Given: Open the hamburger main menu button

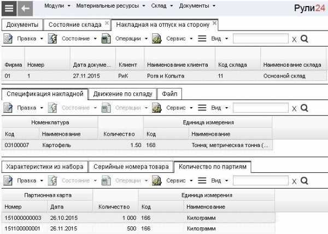Looking at the screenshot, I should pos(9,9).
